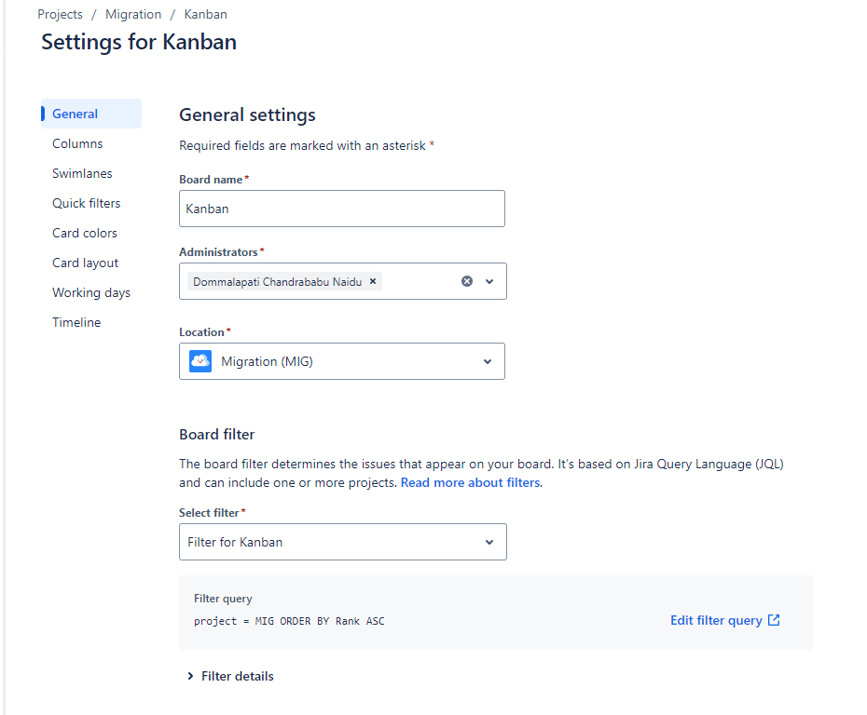Remove Dommalapati Chandrababu Naidu from Administrators

coord(372,281)
